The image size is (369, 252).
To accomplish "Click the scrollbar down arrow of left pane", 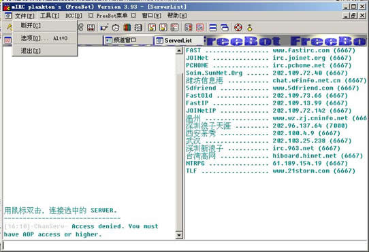I will click(179, 235).
